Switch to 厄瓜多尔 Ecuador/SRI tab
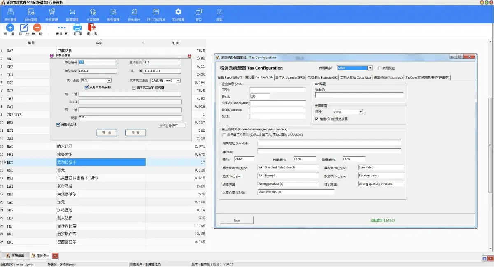494x267 pixels. coord(323,77)
